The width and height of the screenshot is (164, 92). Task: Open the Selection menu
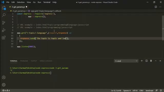coord(21,2)
